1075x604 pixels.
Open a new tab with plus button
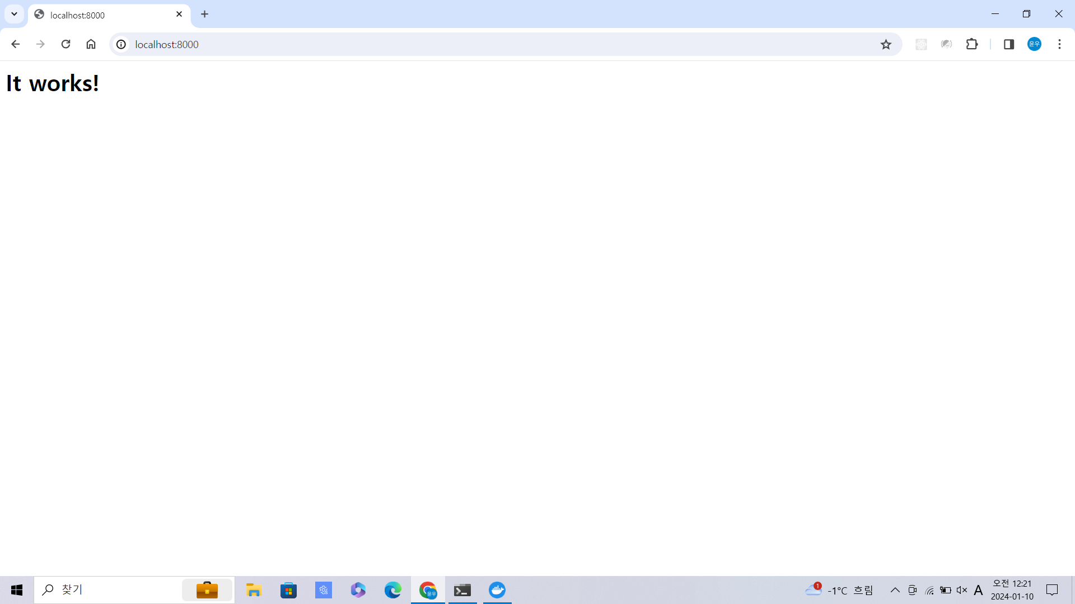(205, 14)
